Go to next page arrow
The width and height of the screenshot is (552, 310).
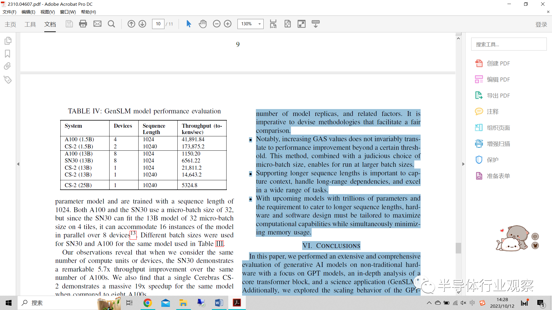[x=142, y=24]
